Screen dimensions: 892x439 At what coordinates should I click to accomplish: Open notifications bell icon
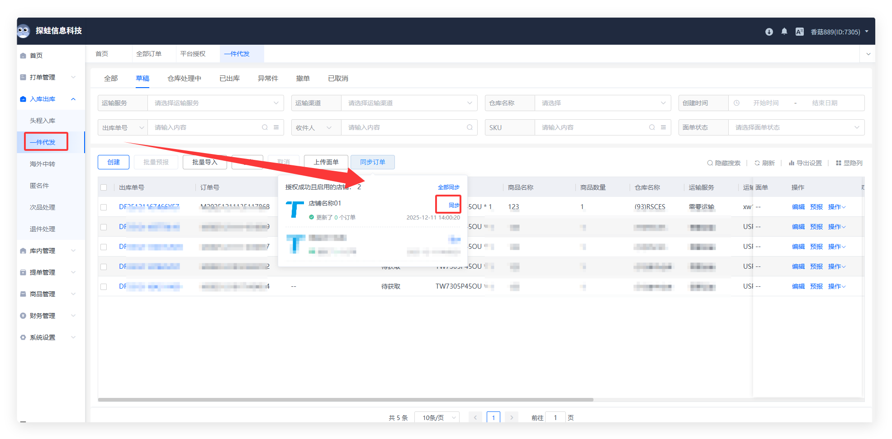pyautogui.click(x=784, y=32)
